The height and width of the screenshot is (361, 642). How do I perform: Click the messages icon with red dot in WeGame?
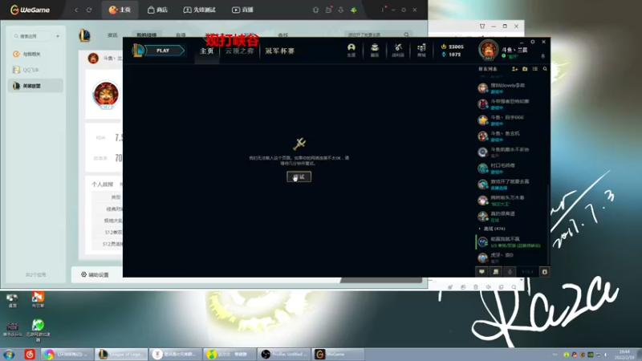(x=329, y=10)
